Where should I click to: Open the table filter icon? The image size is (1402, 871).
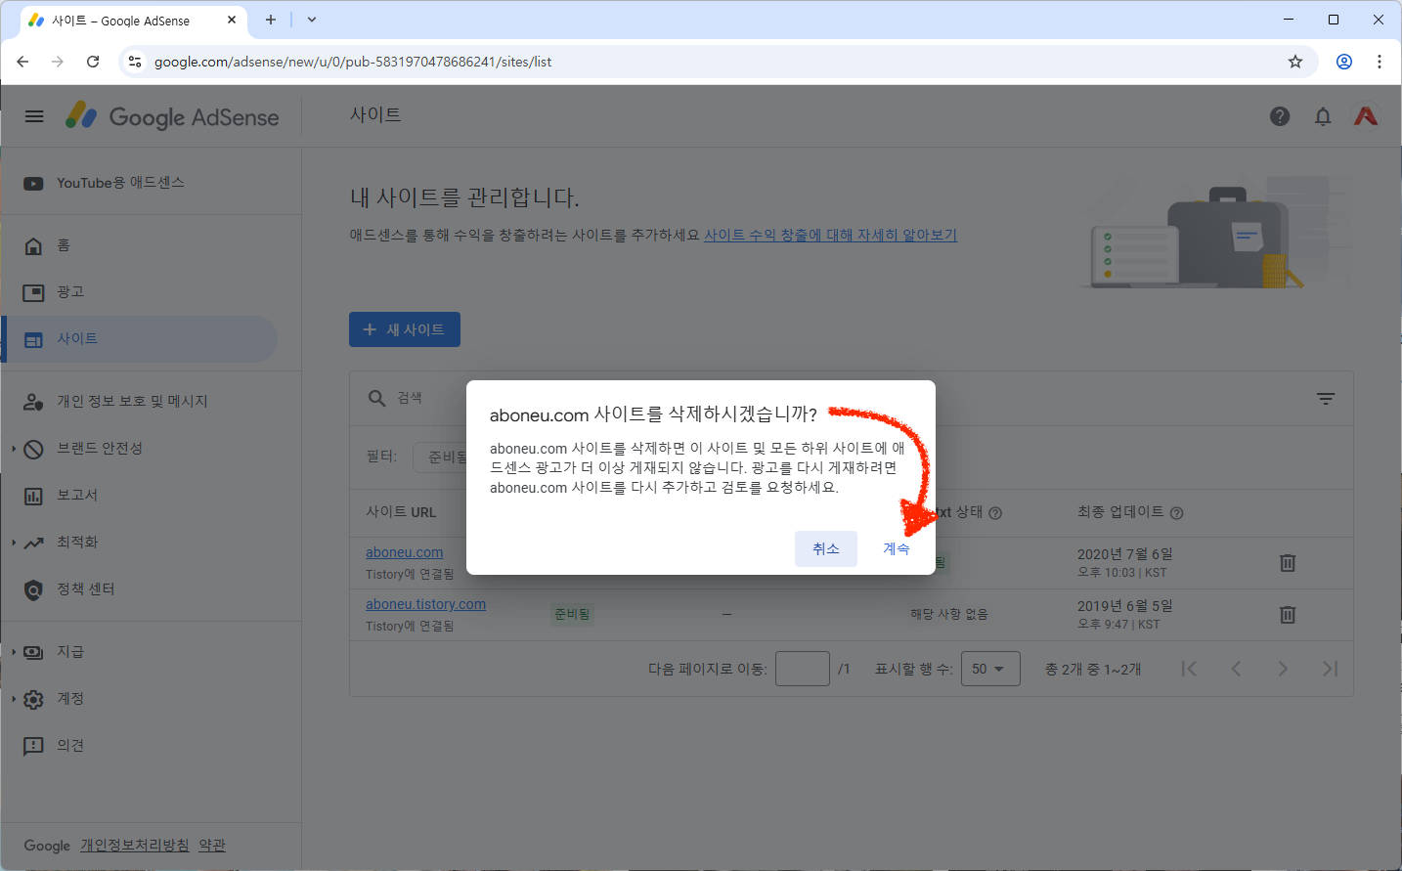1326,398
